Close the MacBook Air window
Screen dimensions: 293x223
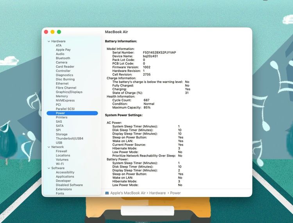point(46,32)
